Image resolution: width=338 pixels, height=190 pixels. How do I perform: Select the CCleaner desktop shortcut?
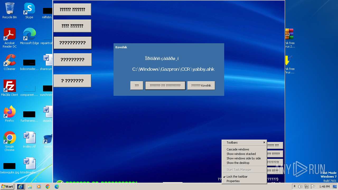point(10,62)
